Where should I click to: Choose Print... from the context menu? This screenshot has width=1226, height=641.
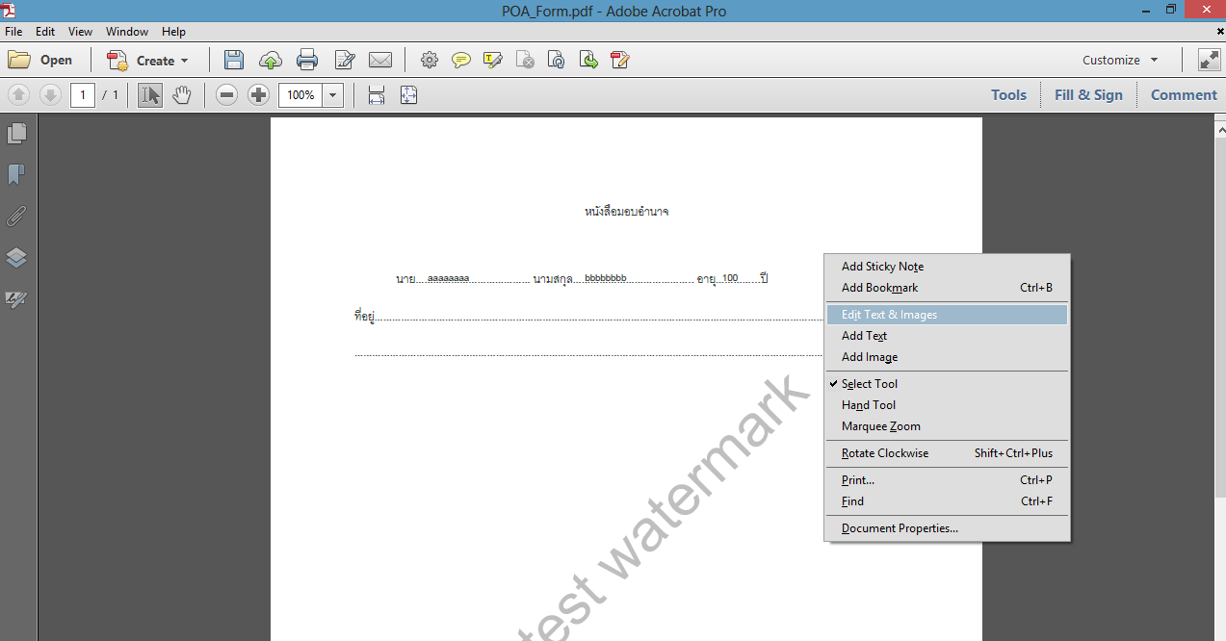point(947,480)
